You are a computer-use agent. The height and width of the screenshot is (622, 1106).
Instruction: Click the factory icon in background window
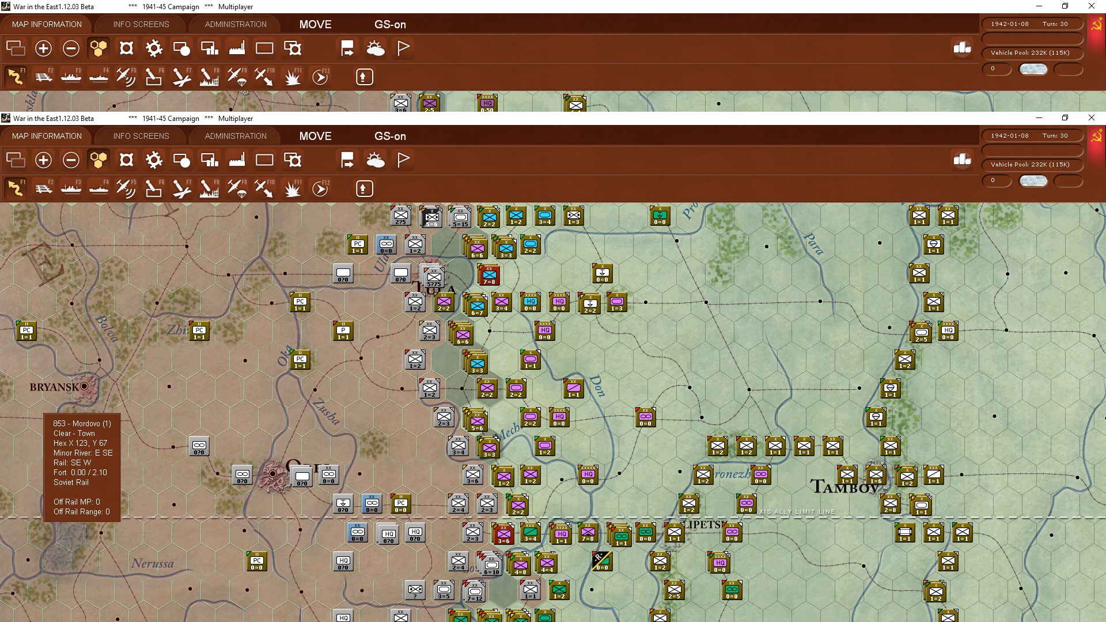[x=237, y=48]
